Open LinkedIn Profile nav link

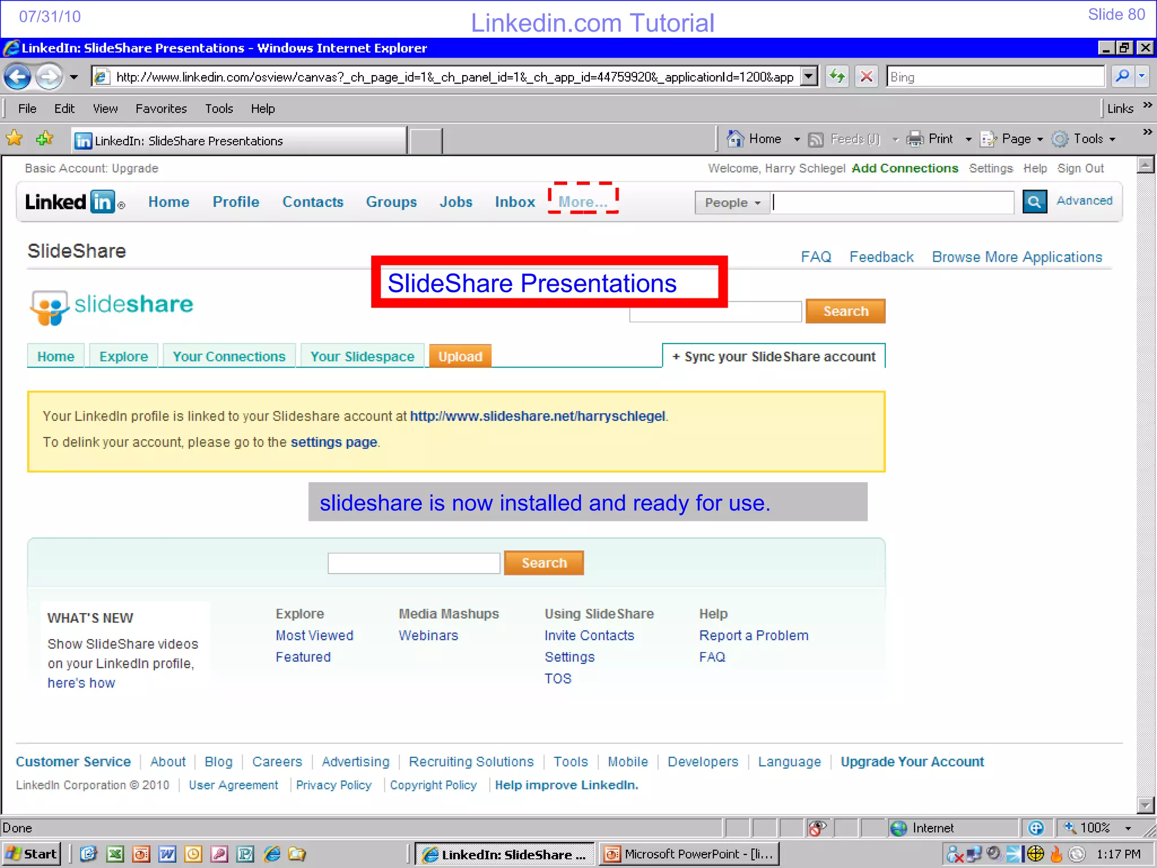[236, 202]
